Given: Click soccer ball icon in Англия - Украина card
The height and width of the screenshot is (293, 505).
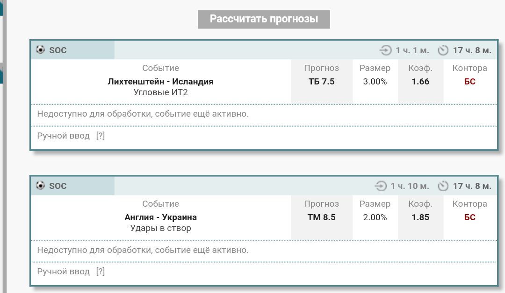Looking at the screenshot, I should click(40, 186).
